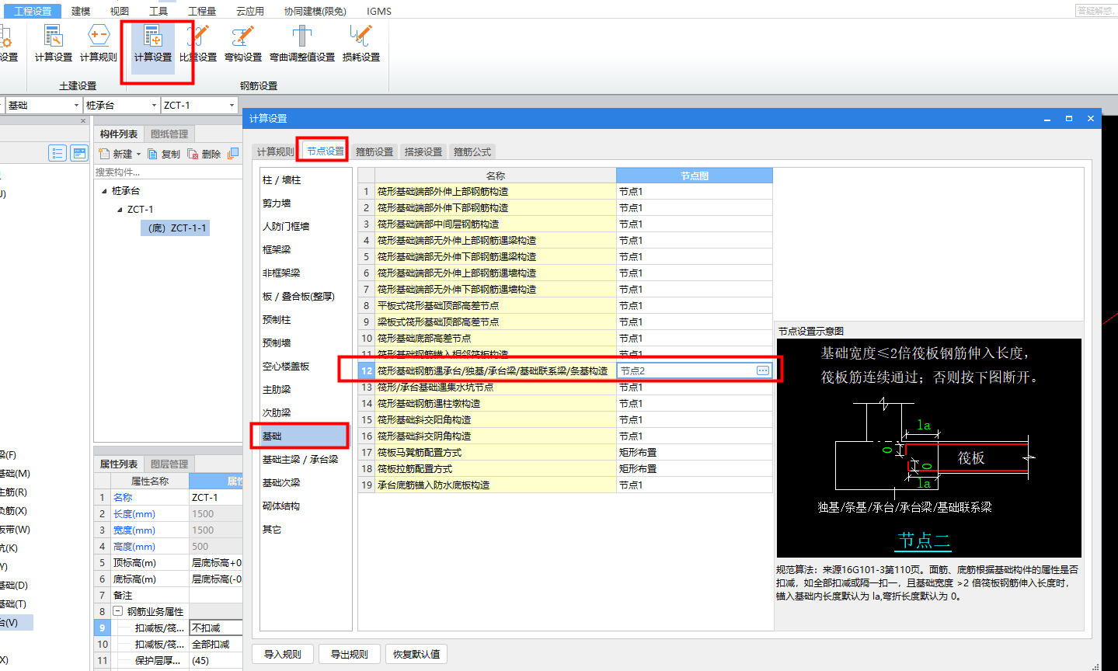
Task: Click the layer-copy icon beside 删除
Action: (233, 154)
